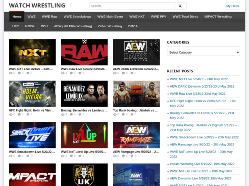The image size is (249, 186).
Task: Open the WWE Smackdown menu item
Action: (77, 17)
